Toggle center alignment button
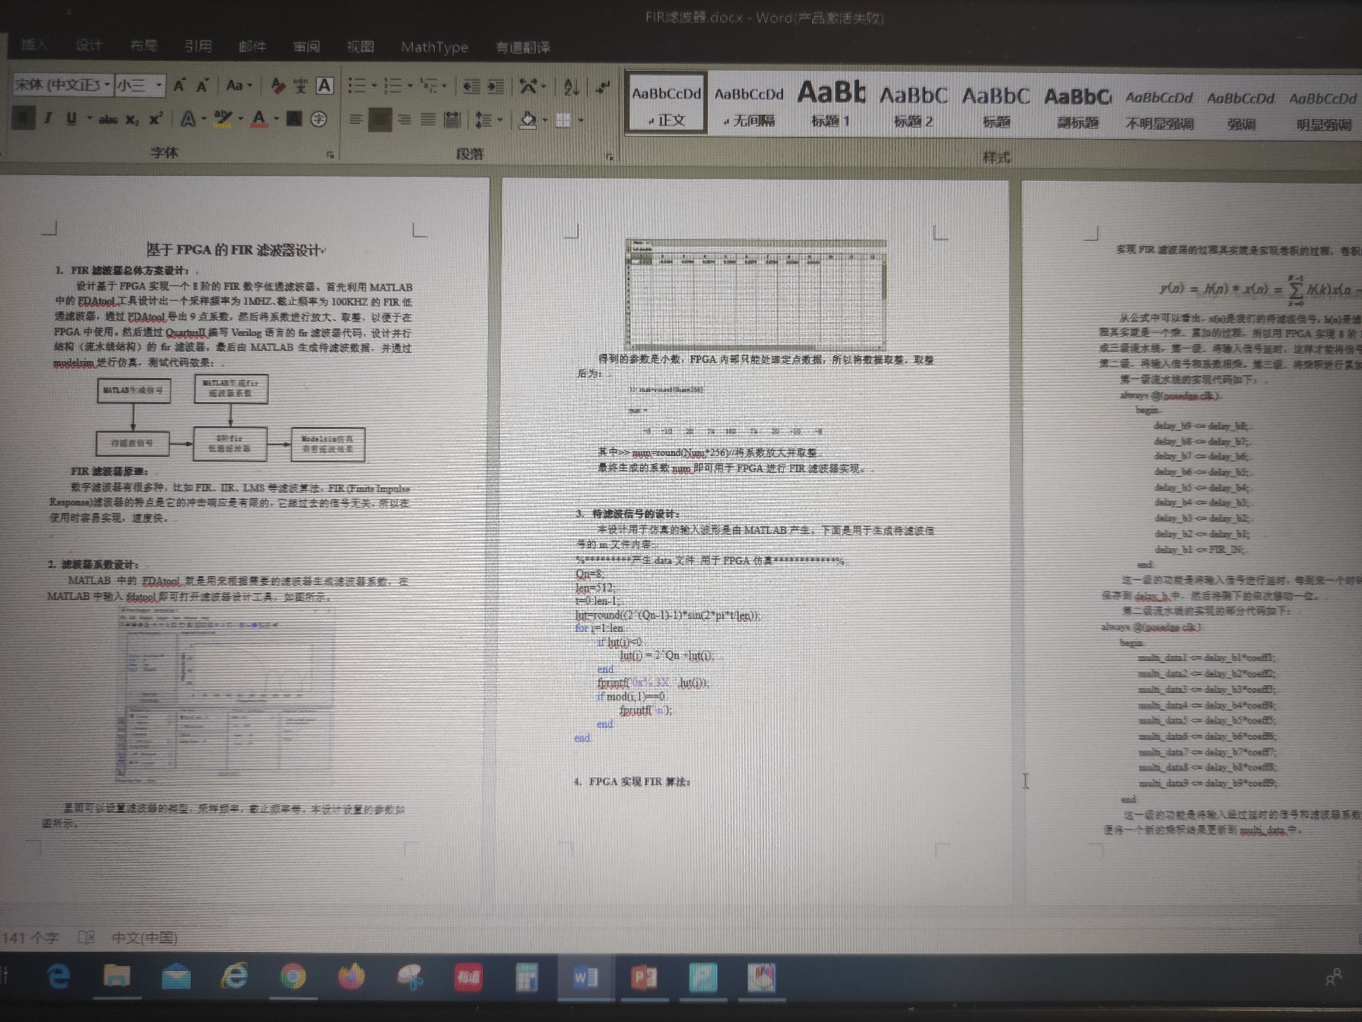 coord(380,120)
